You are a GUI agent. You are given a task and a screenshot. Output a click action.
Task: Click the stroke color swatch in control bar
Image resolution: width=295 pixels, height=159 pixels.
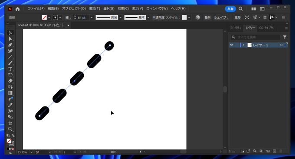pos(56,17)
